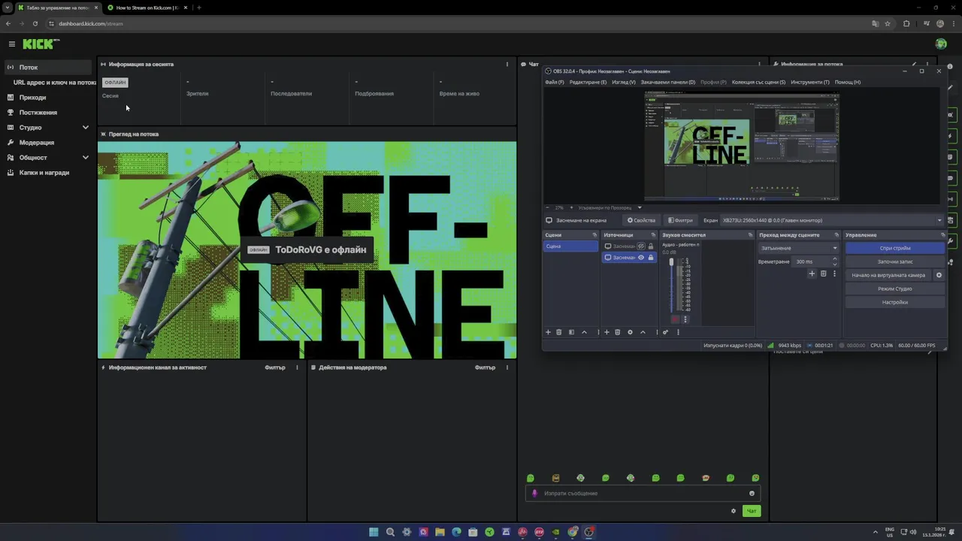
Task: Open OBS Колекция със сцени menu
Action: (758, 82)
